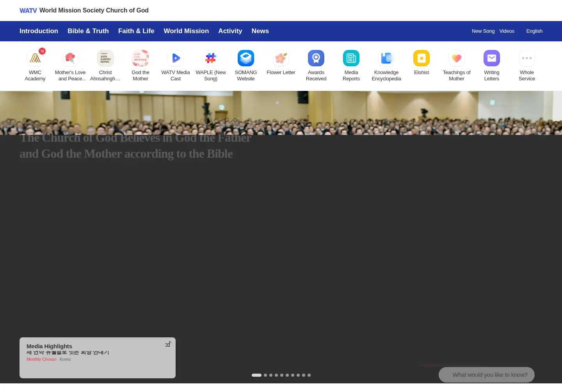Go to the Videos link

pyautogui.click(x=507, y=31)
